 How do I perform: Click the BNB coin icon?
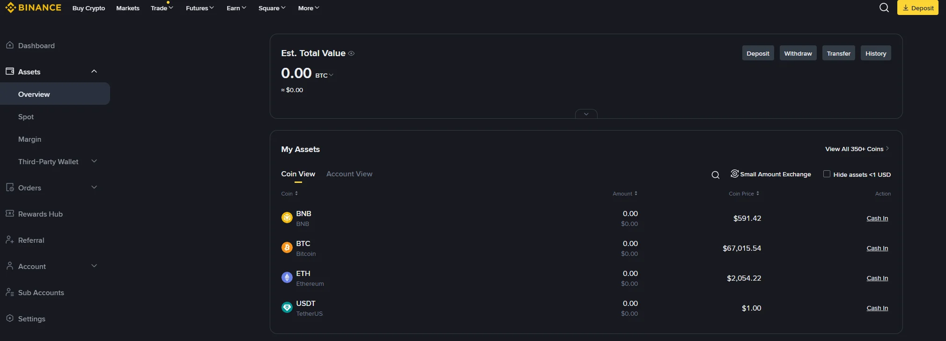point(287,218)
